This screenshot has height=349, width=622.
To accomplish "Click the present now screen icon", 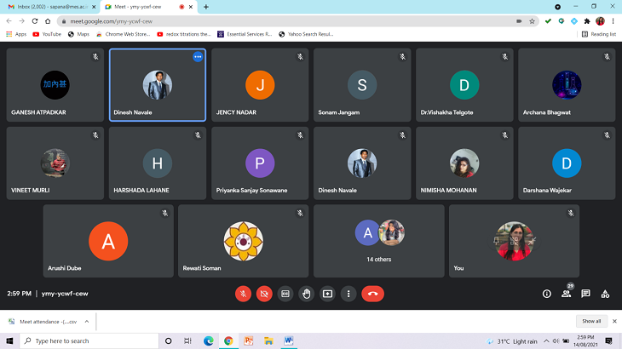I will tap(327, 294).
